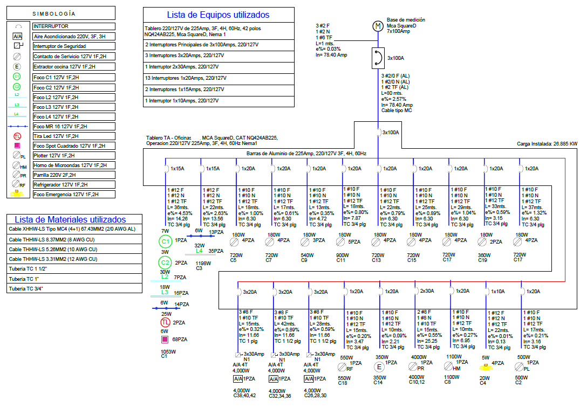
Task: Click the RF refrigerator symbol on circuit C18
Action: [342, 368]
